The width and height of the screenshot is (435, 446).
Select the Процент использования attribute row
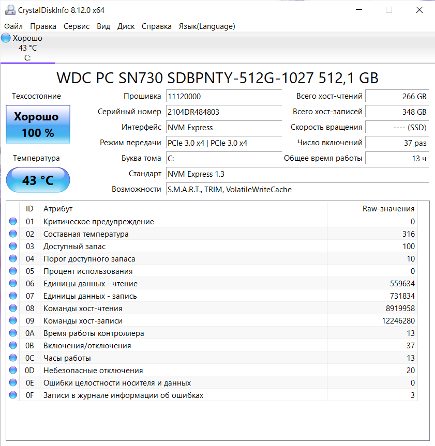pos(212,271)
